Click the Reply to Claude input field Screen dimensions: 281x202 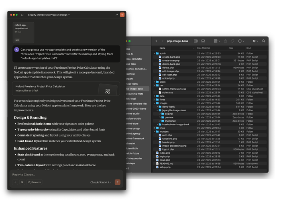point(66,175)
